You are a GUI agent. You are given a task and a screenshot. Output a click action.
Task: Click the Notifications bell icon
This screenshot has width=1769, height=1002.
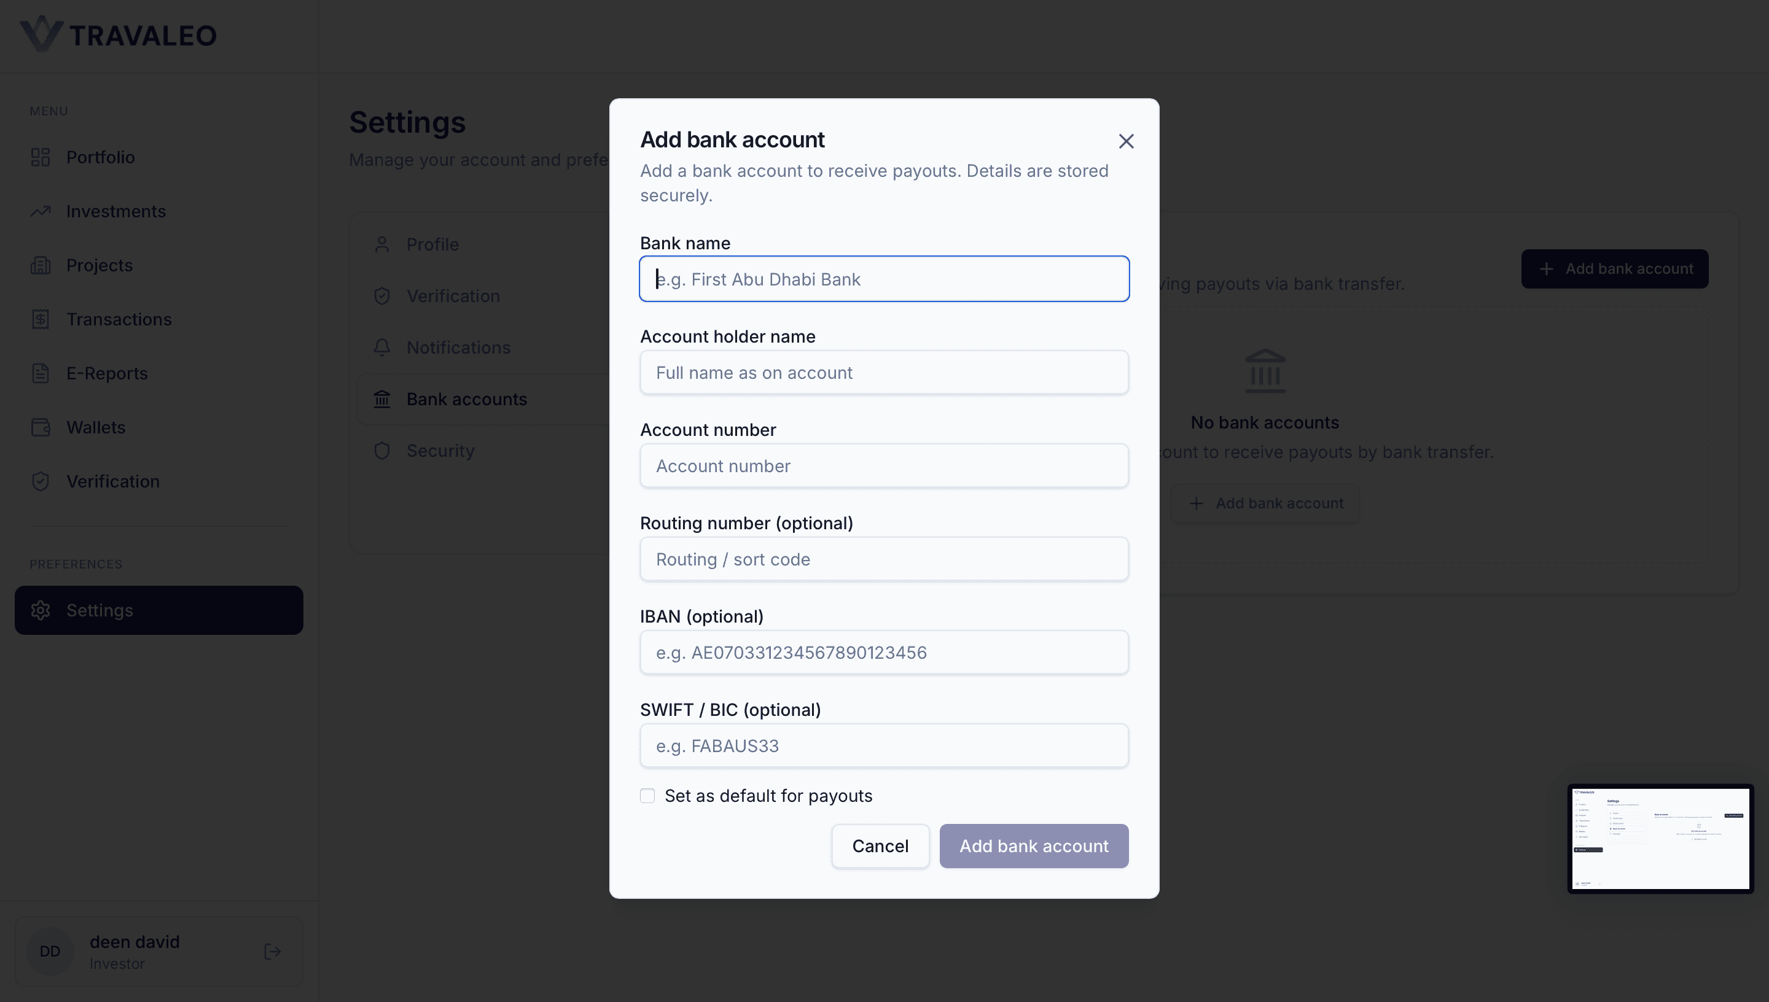(382, 348)
